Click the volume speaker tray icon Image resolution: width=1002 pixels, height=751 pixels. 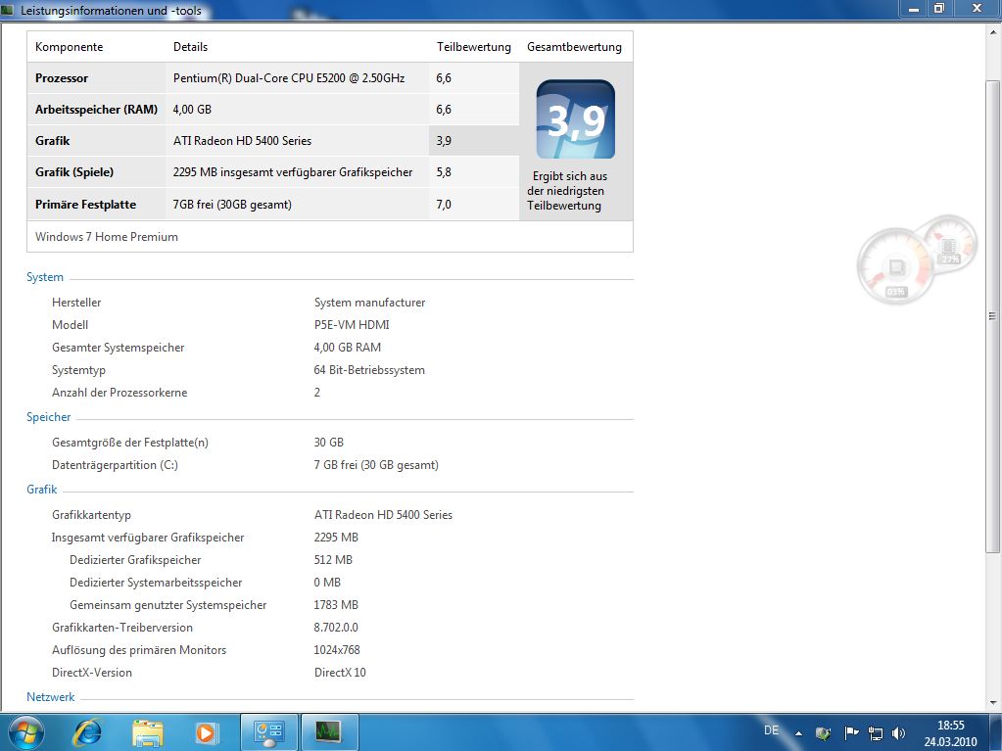point(898,733)
